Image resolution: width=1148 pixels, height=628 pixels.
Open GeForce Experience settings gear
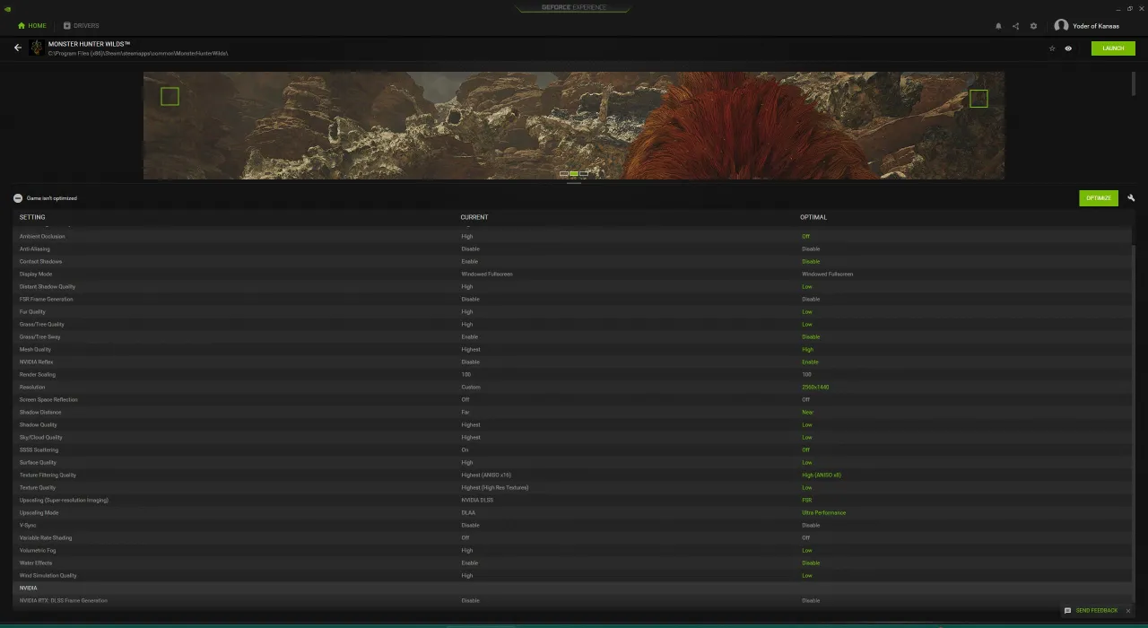1033,26
